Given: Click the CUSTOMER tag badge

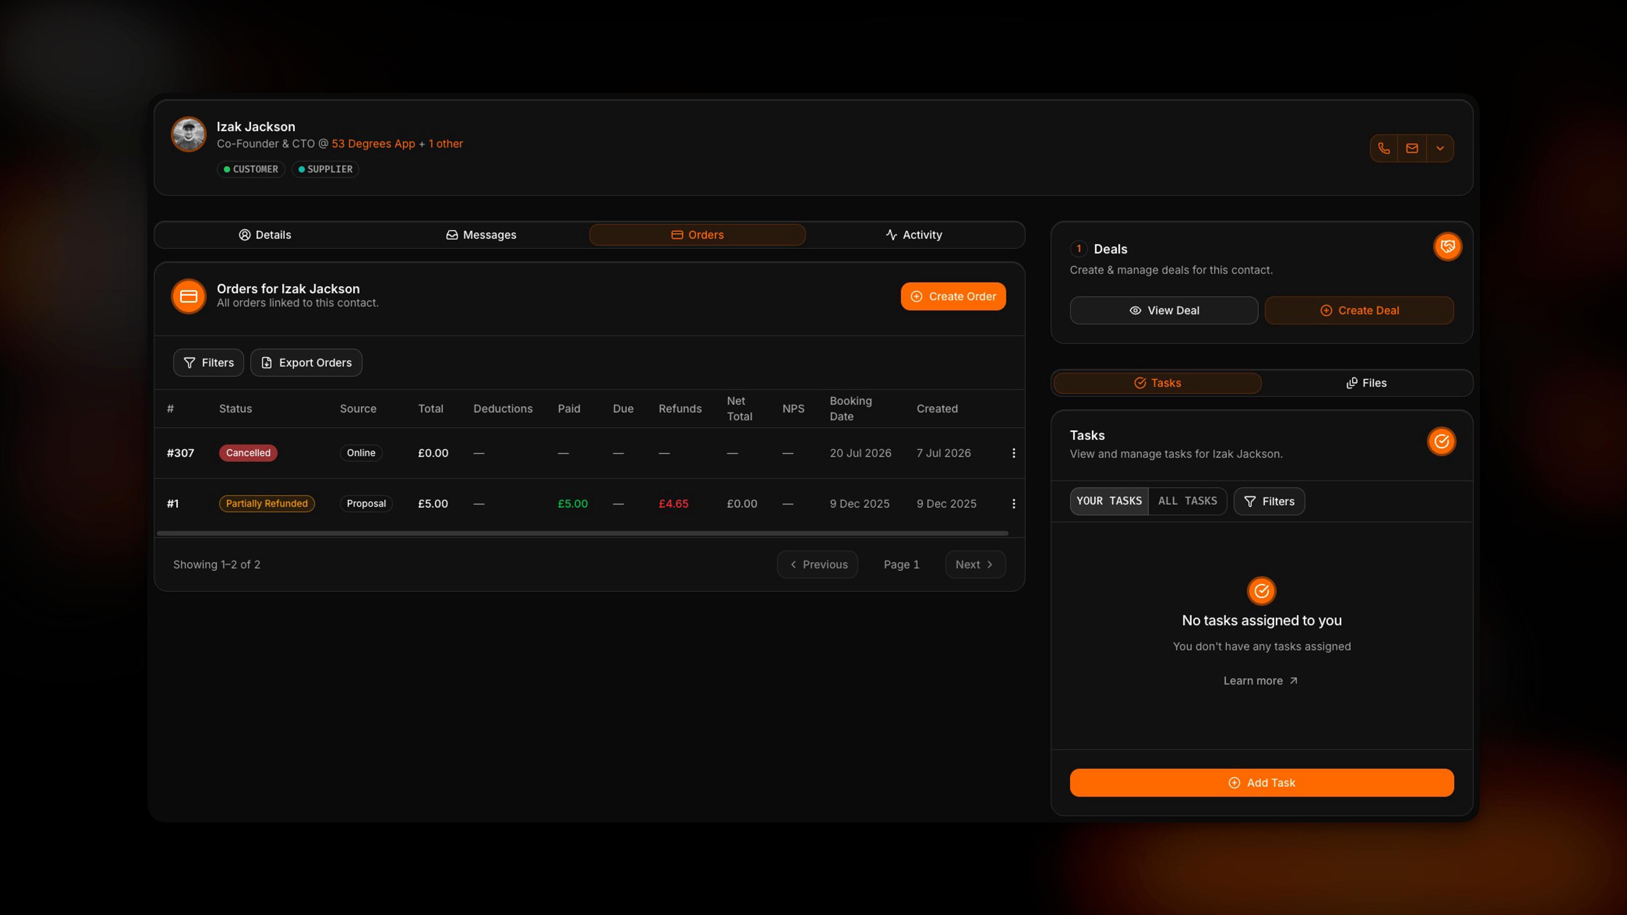Looking at the screenshot, I should click(x=251, y=170).
